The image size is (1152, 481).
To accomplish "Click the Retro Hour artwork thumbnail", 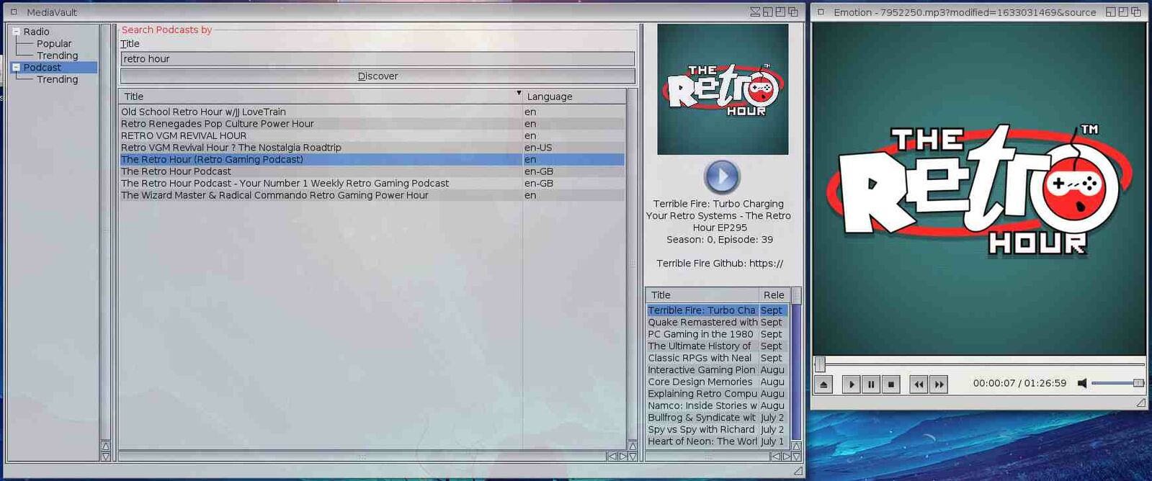I will pos(722,89).
